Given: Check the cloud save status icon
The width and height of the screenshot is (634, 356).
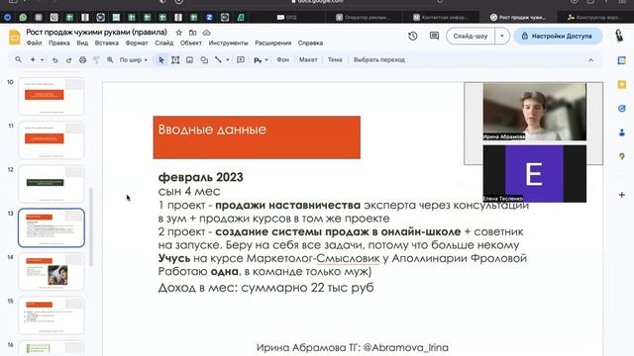Looking at the screenshot, I should (x=207, y=33).
